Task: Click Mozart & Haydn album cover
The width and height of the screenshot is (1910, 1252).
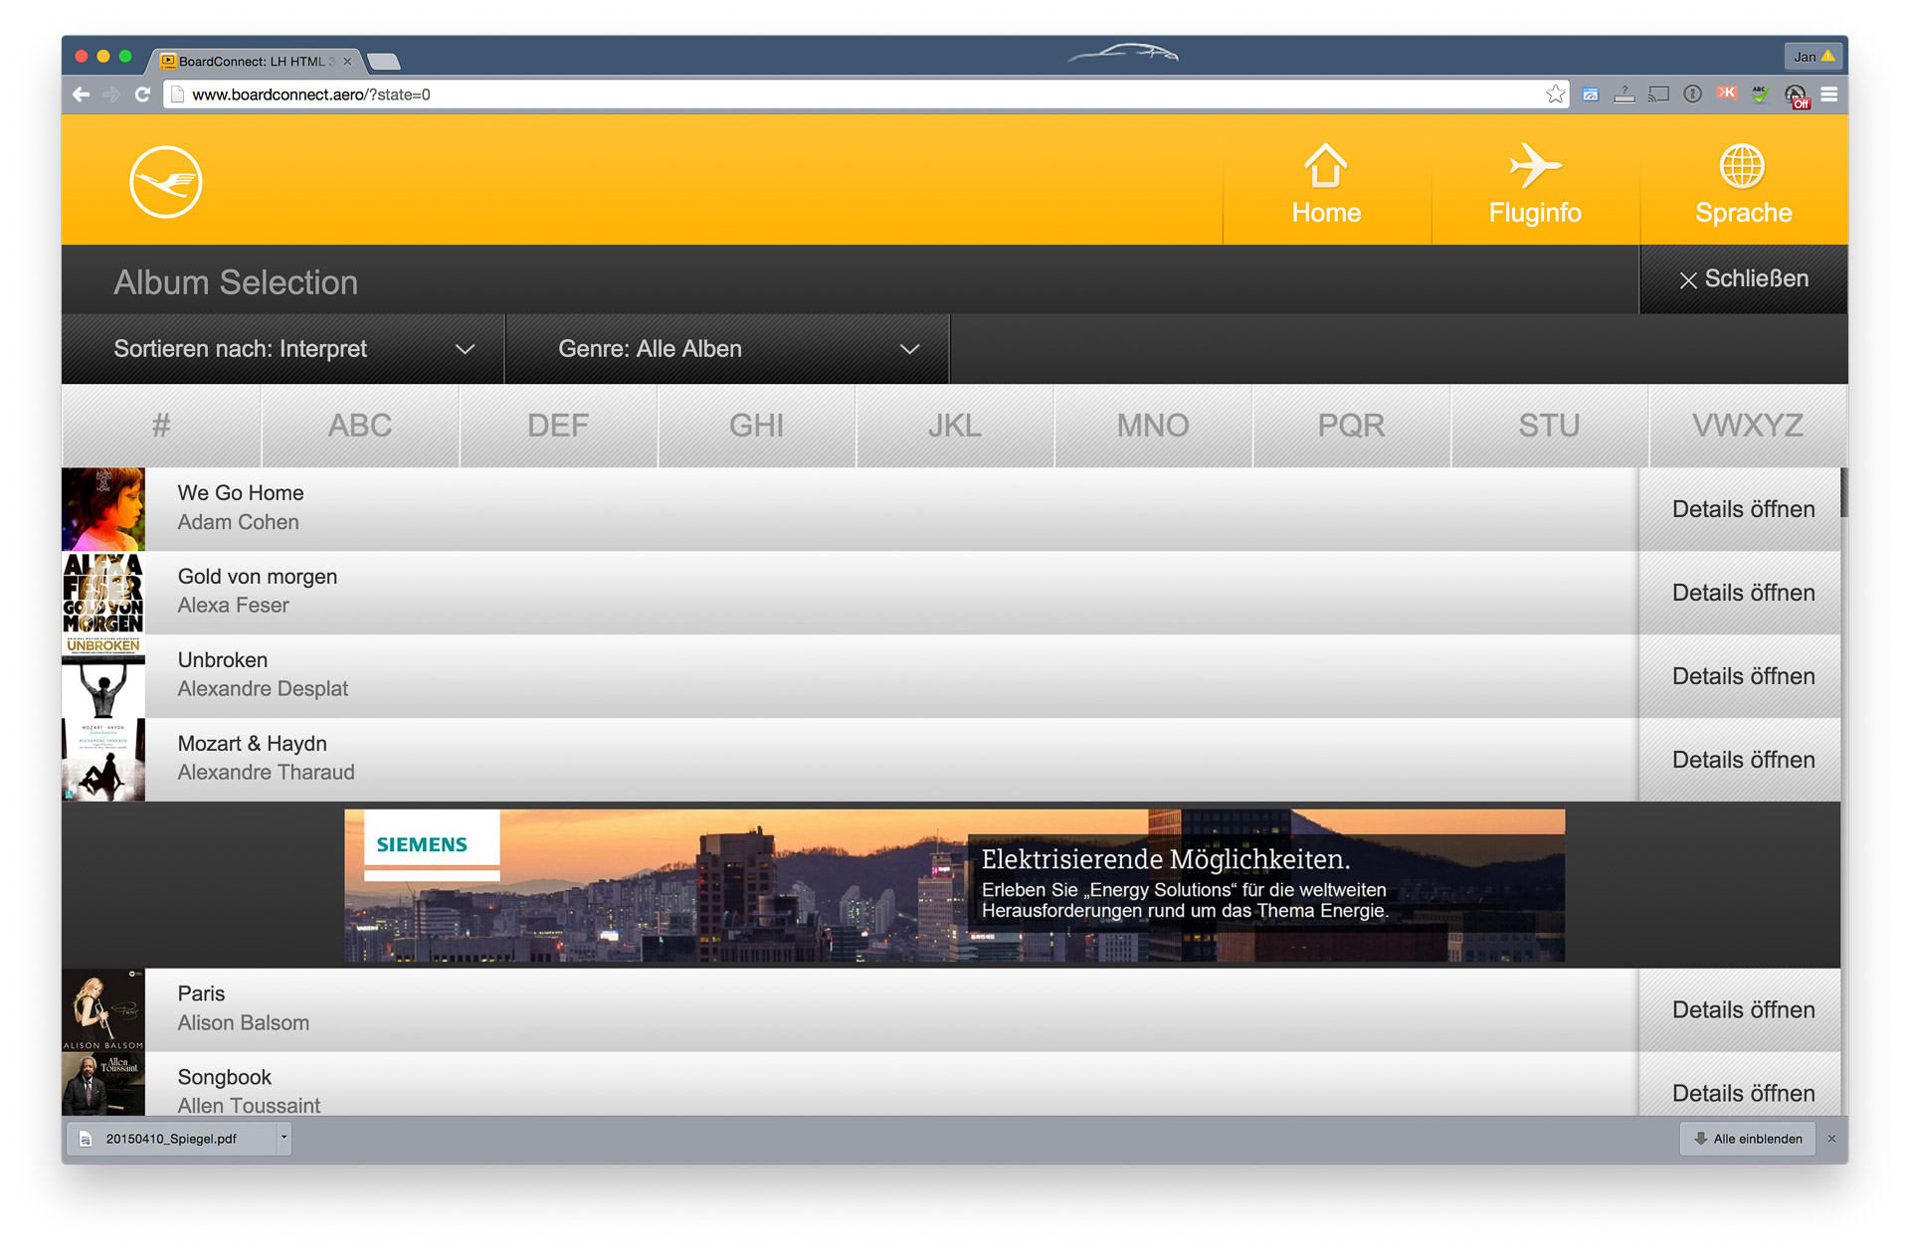Action: tap(103, 760)
